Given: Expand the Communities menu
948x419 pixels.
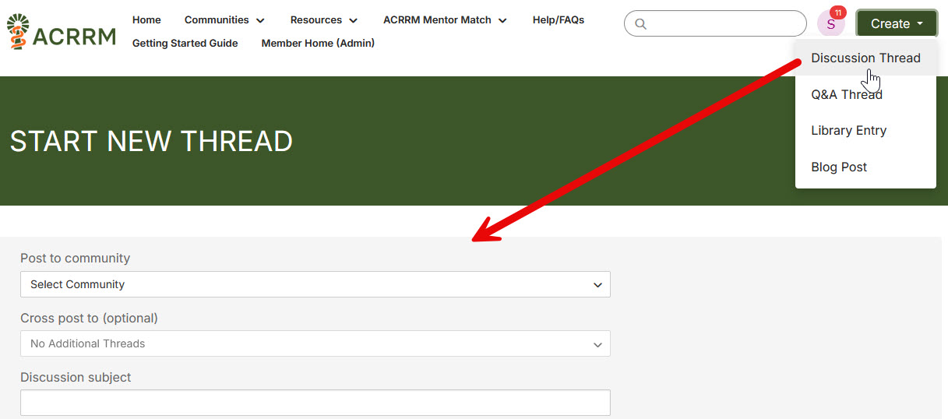Looking at the screenshot, I should point(224,19).
